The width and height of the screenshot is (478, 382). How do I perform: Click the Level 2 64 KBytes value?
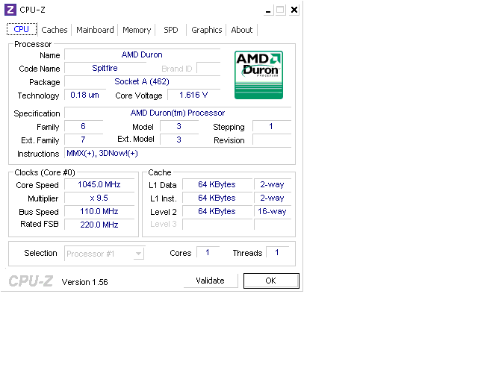(x=217, y=211)
